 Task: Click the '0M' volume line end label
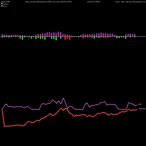pos(140,104)
